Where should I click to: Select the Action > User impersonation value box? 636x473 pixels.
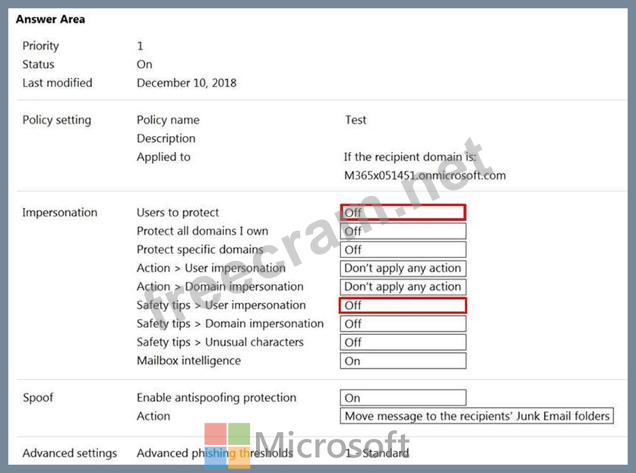coord(403,268)
